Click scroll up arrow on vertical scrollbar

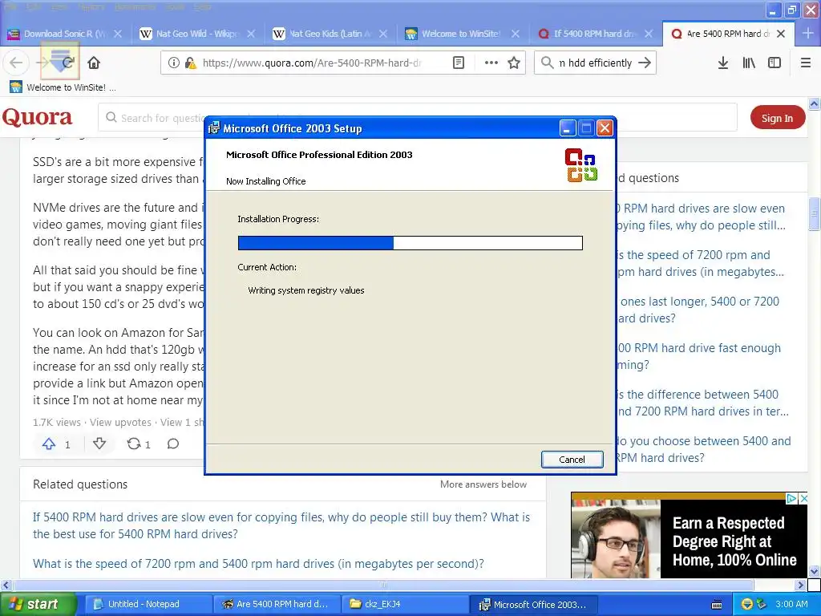[815, 103]
